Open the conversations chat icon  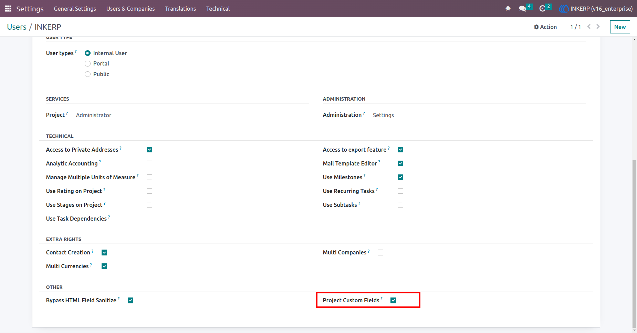point(522,9)
